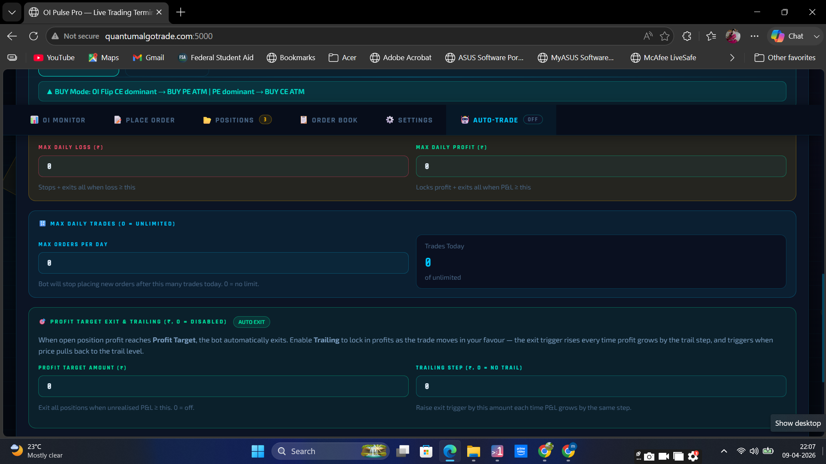Open the weather widget showing 23°C

(x=37, y=451)
